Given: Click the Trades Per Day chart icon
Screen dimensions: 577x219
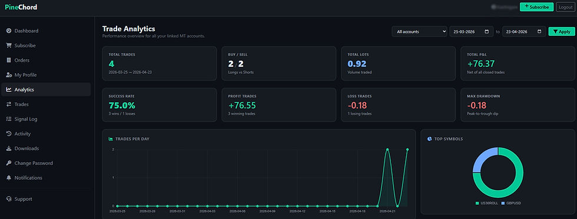Looking at the screenshot, I should pyautogui.click(x=111, y=139).
